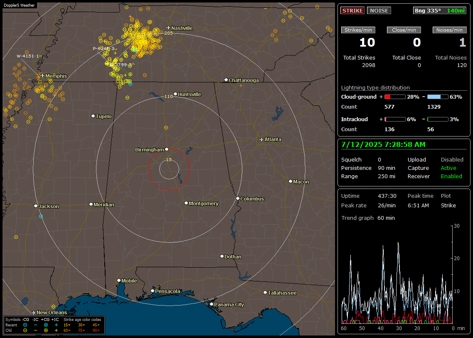Click the cyan strike symbol below Jackson
473x338 pixels.
pos(41,216)
